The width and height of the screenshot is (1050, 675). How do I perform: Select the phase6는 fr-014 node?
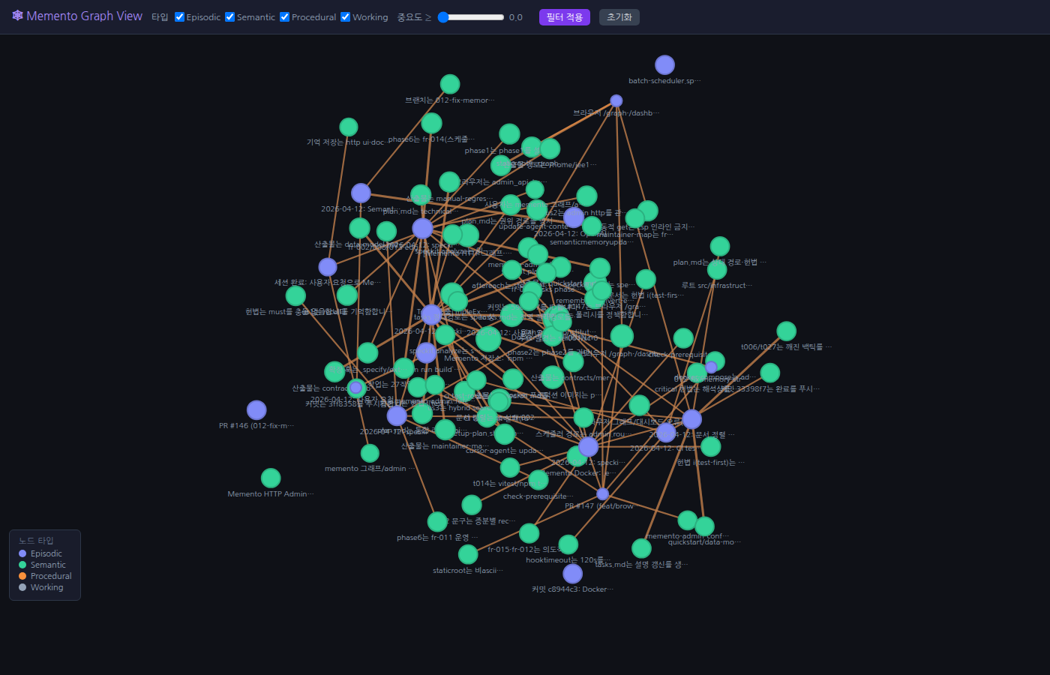(431, 123)
